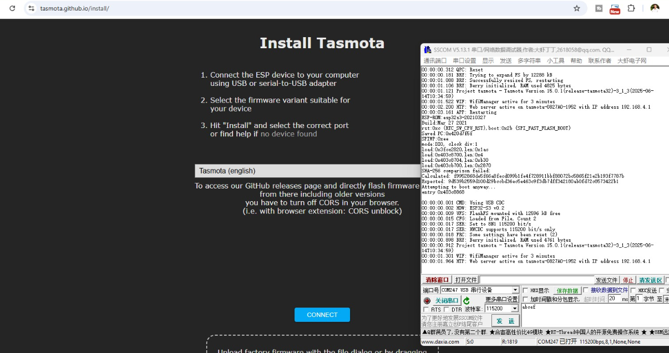Bookmark this page with the star icon
The height and width of the screenshot is (353, 669).
[577, 8]
